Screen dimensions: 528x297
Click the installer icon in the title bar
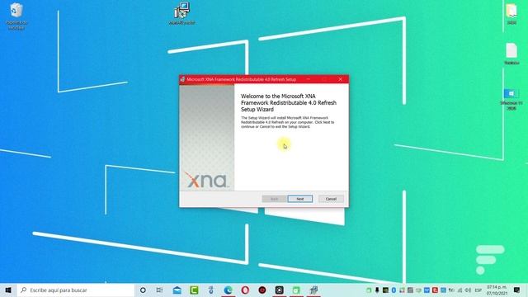point(182,79)
